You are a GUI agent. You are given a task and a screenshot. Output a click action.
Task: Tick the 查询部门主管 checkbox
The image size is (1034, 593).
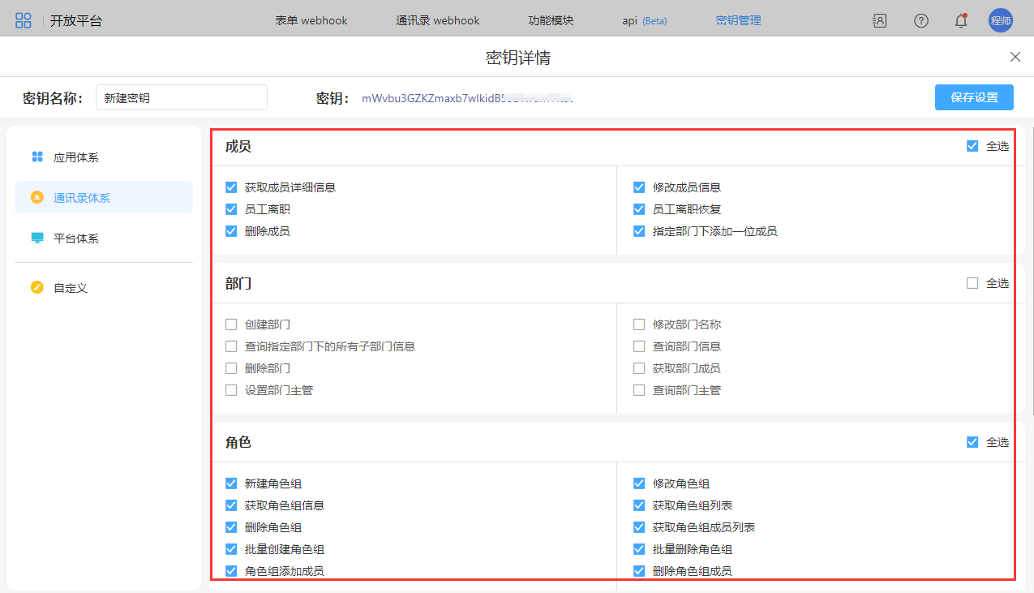[x=639, y=390]
